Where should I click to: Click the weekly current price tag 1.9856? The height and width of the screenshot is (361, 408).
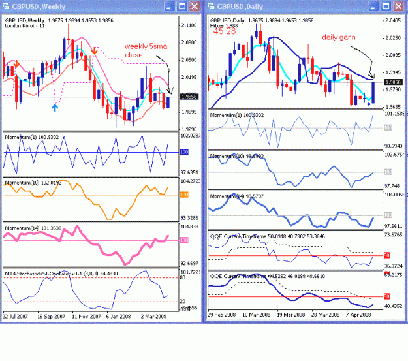coord(189,97)
